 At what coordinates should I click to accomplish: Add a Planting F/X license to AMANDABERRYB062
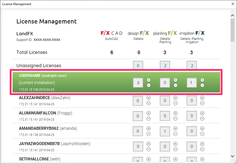(x=175, y=128)
